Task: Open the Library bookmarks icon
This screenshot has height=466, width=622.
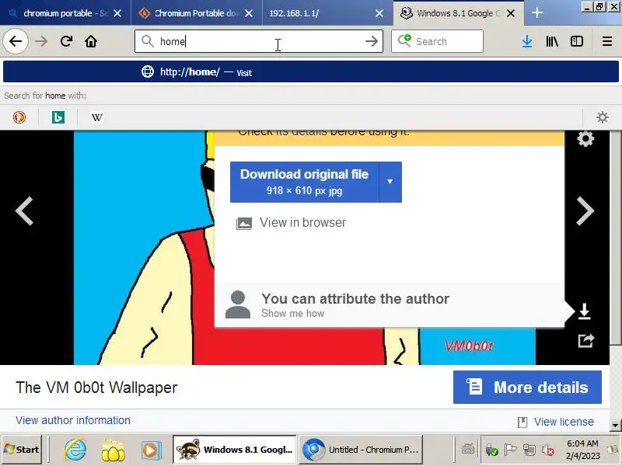Action: click(552, 41)
